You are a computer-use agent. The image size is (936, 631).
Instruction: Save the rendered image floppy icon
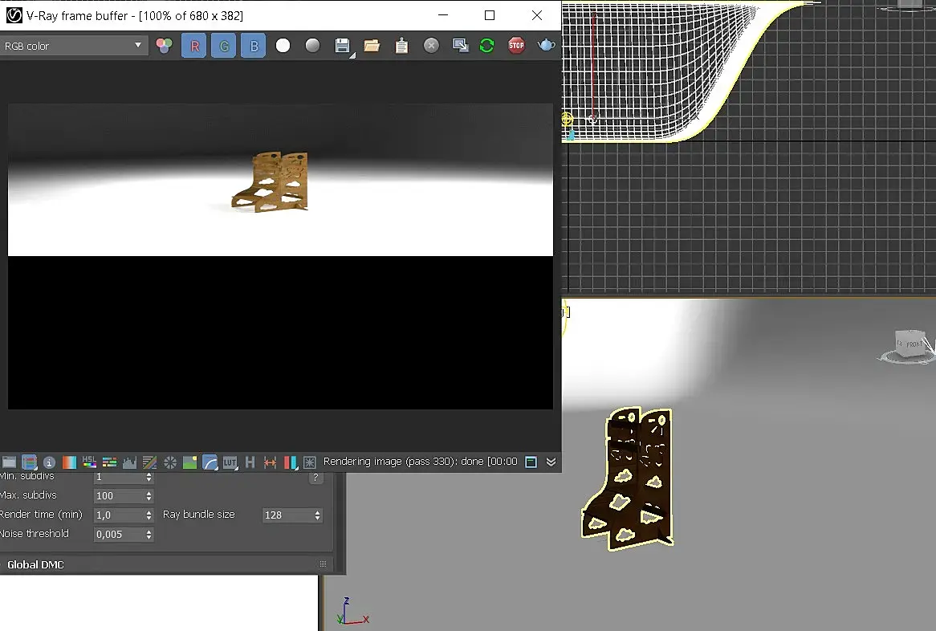pyautogui.click(x=342, y=46)
